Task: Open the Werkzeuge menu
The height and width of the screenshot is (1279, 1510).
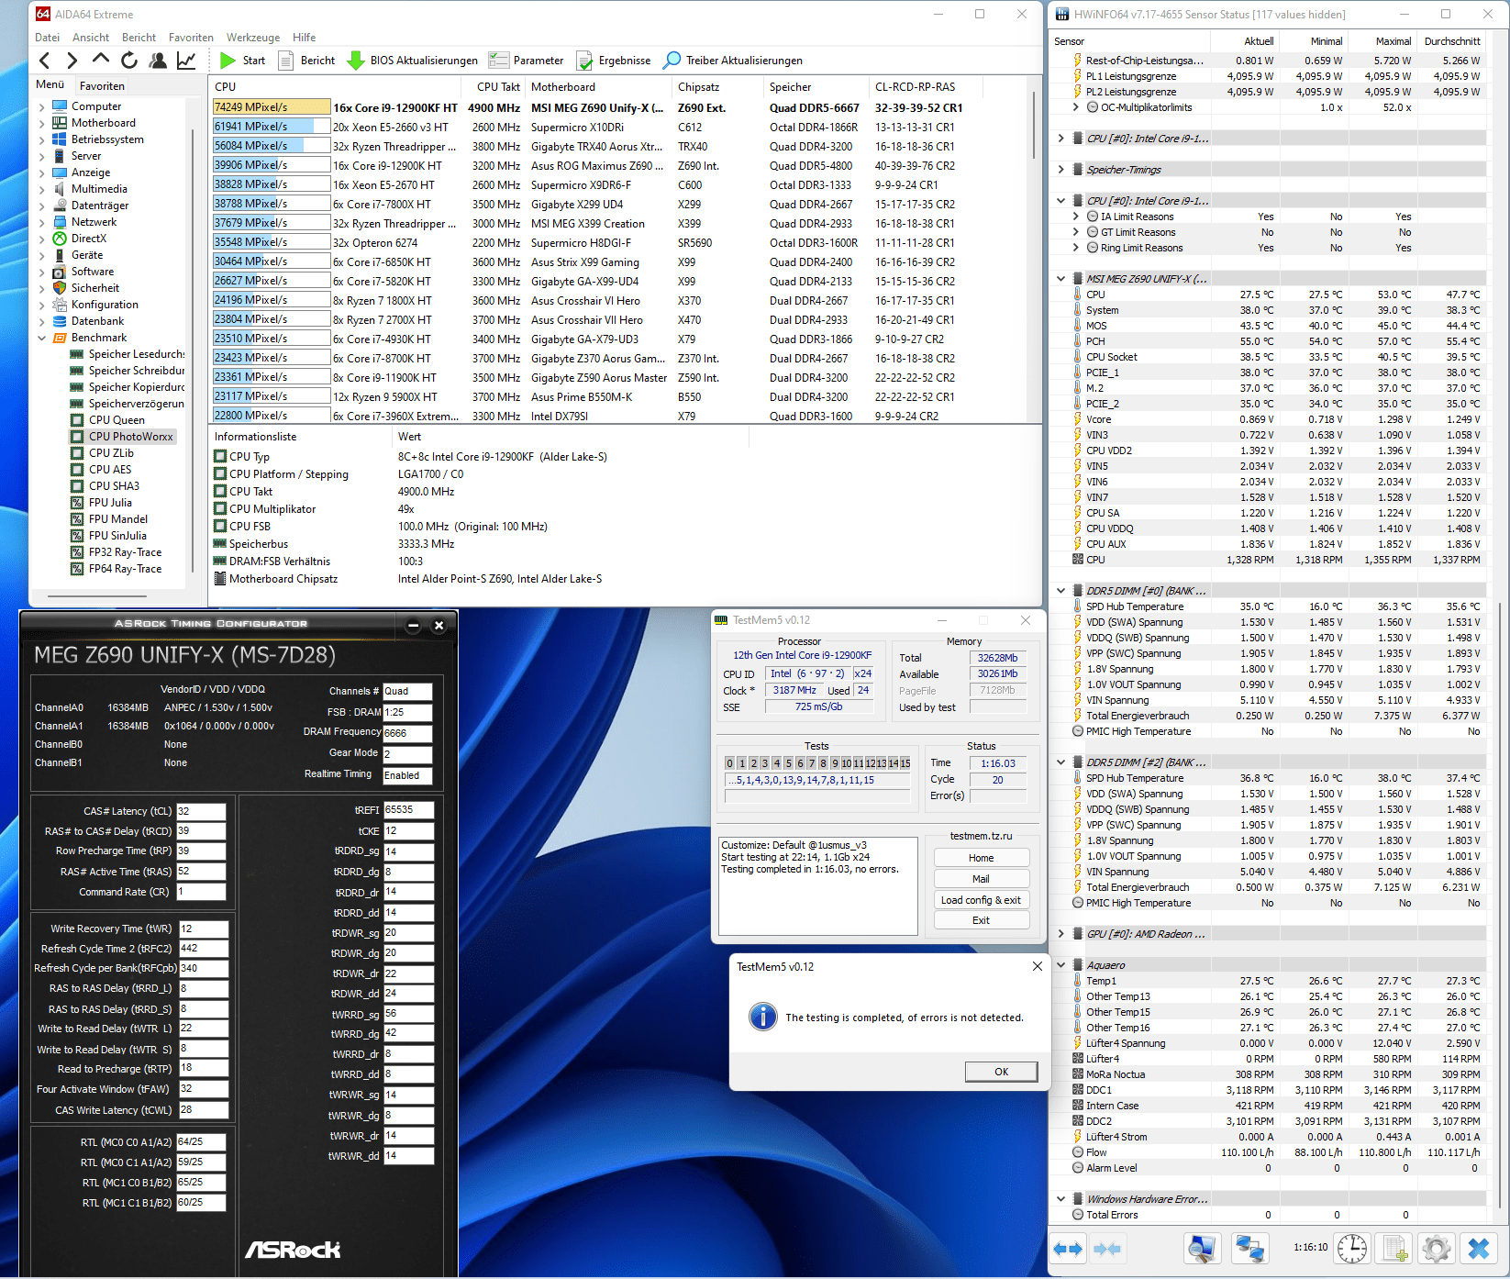Action: 252,38
